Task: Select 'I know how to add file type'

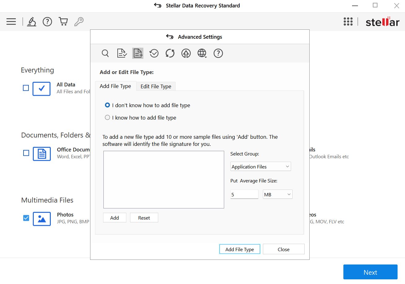Action: click(107, 117)
